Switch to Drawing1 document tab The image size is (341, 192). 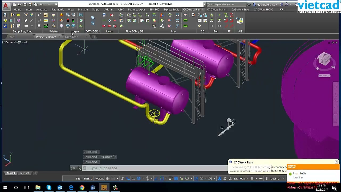71,37
